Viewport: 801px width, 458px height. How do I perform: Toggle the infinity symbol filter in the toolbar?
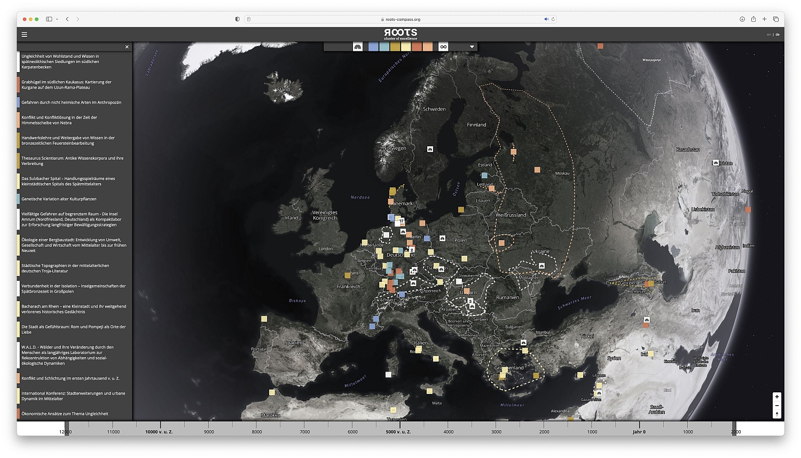443,47
